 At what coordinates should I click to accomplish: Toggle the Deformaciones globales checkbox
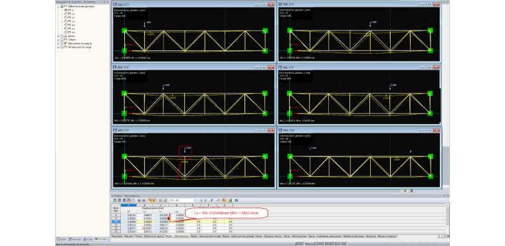coord(62,7)
